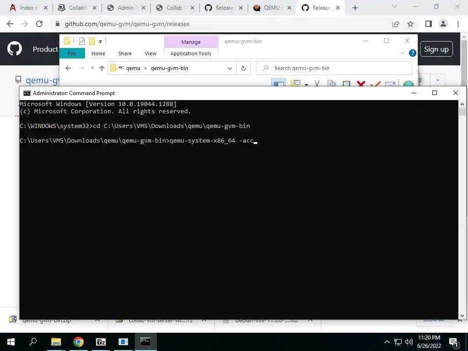468x351 pixels.
Task: Refresh the qemu-gvm-bin folder view
Action: pyautogui.click(x=244, y=69)
